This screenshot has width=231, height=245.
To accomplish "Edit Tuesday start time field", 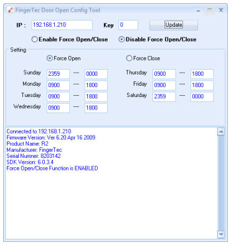I will click(x=58, y=96).
